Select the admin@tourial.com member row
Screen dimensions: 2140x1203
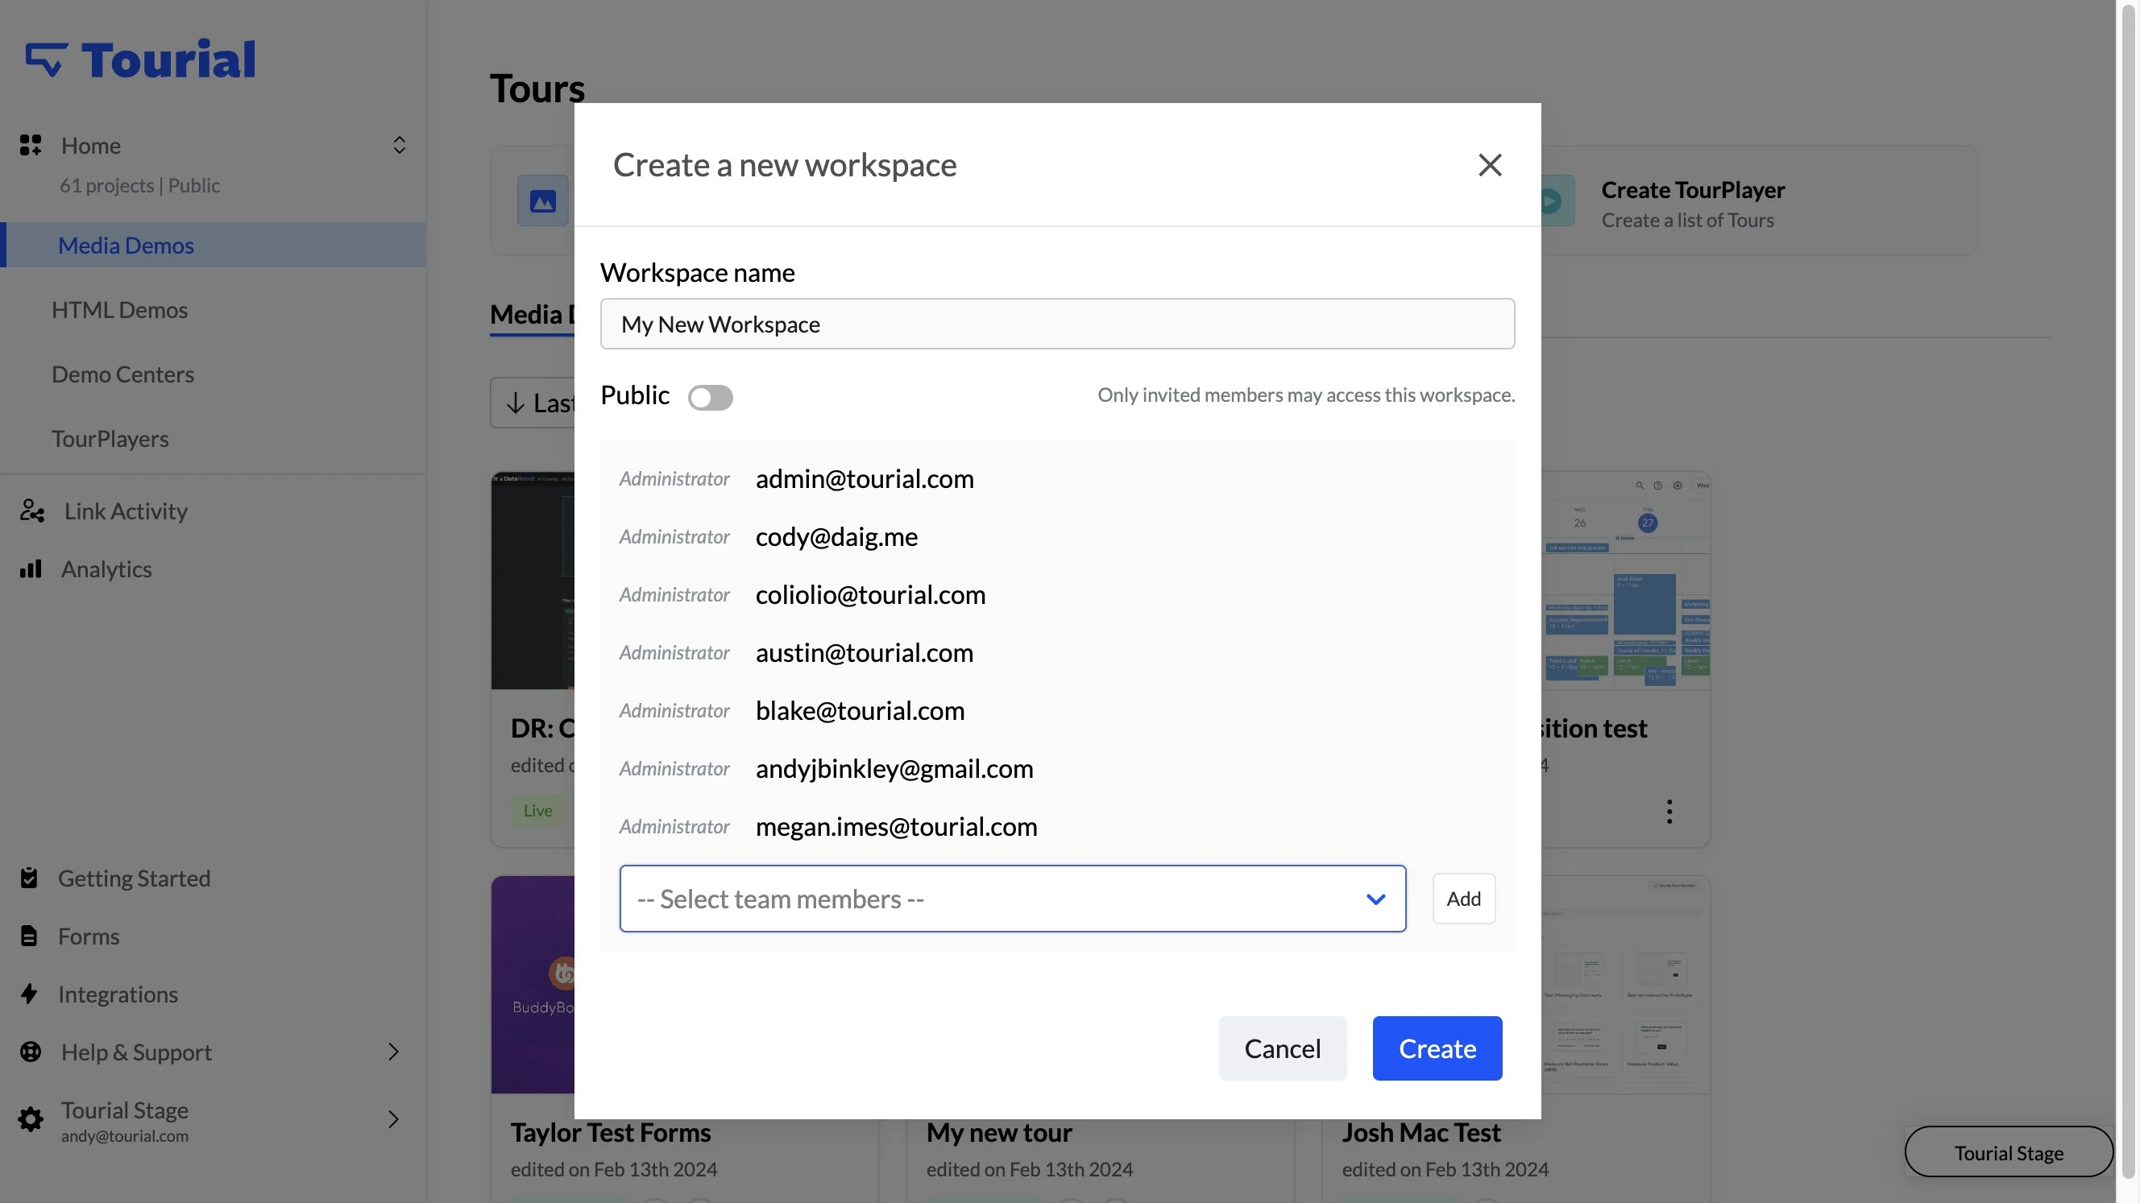(1057, 478)
